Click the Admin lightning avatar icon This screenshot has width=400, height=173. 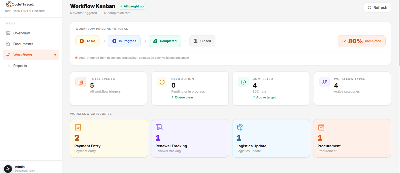tap(8, 169)
